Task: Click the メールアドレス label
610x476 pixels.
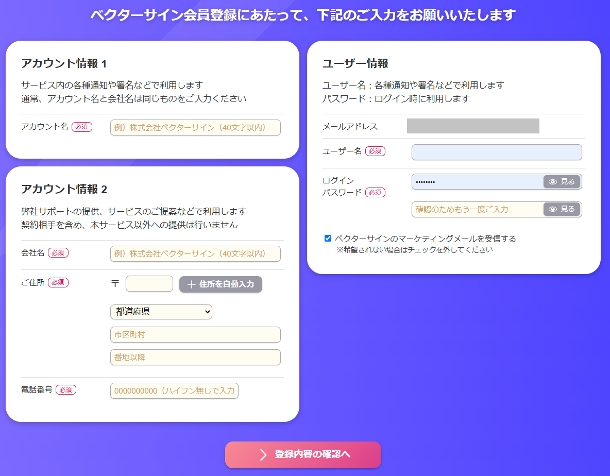Action: tap(350, 126)
